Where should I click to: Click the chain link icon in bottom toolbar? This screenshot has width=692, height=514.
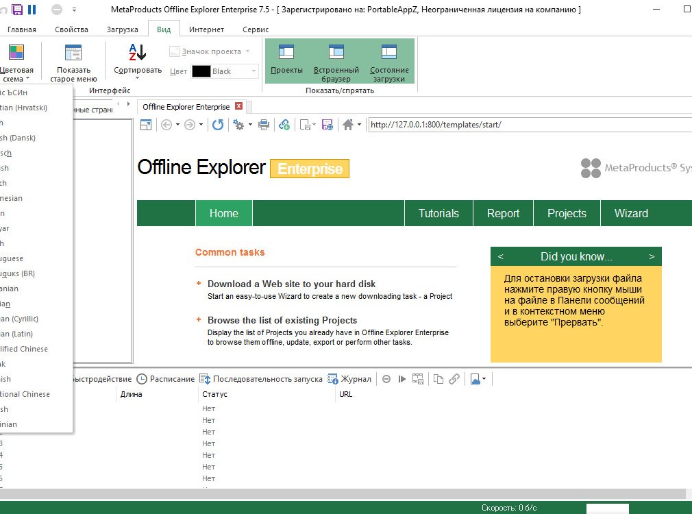(454, 379)
